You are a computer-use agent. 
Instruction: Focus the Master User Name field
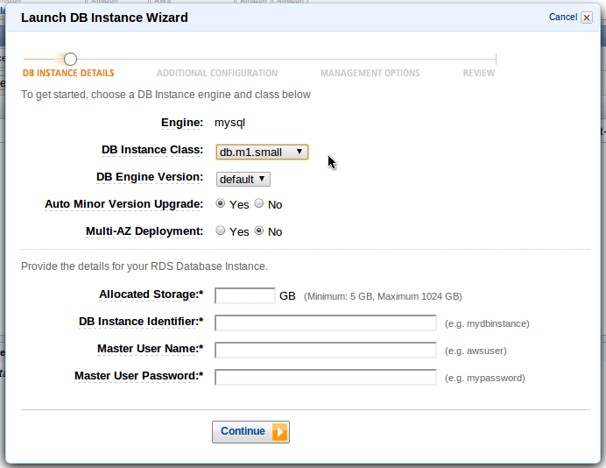[326, 351]
